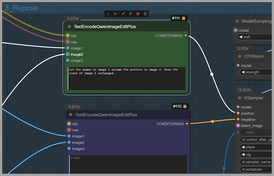The image size is (274, 176).
Task: Click the CONDITIONING output port of node #111
Action: 186,36
